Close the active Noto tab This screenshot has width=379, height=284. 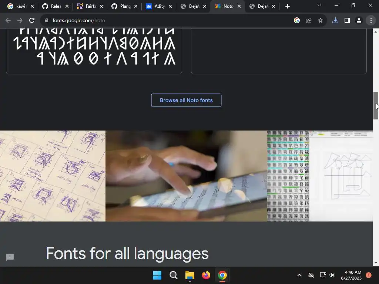239,7
